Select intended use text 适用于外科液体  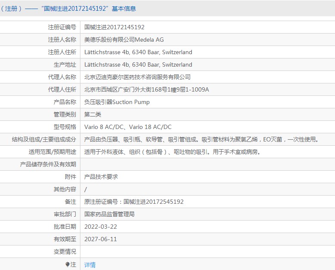(172, 152)
